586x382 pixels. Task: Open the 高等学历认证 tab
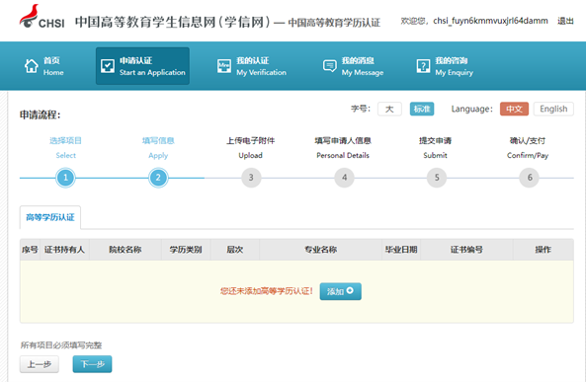(50, 217)
